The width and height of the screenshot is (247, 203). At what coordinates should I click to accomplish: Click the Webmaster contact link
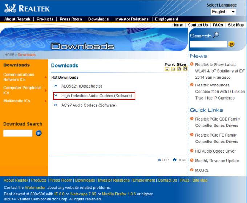click(x=35, y=188)
